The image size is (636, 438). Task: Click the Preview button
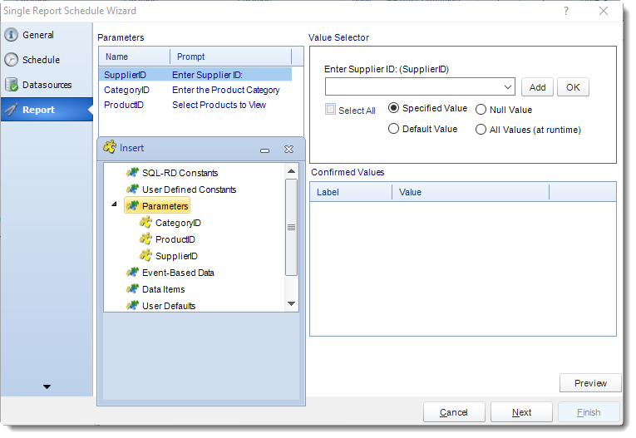[x=590, y=383]
